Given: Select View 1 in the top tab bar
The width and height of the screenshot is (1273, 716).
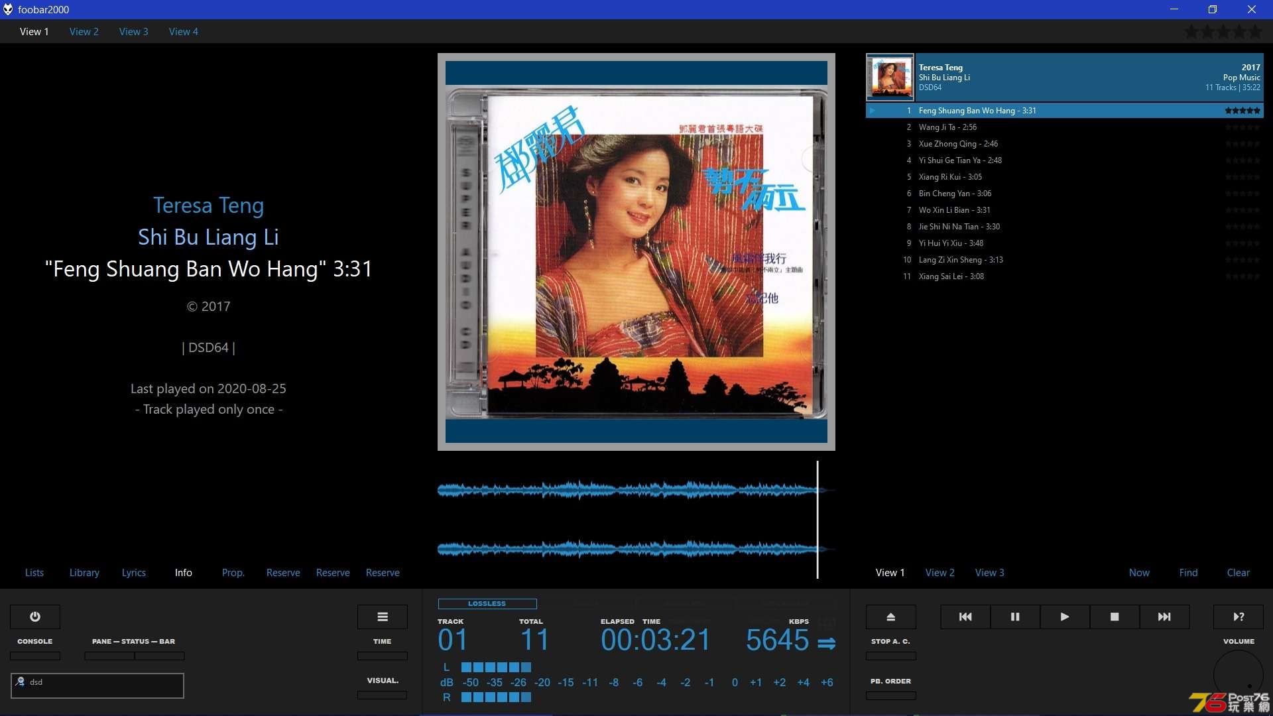Looking at the screenshot, I should (x=34, y=31).
